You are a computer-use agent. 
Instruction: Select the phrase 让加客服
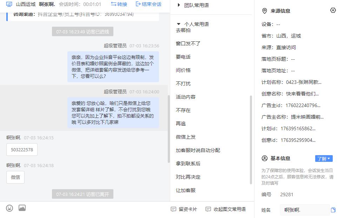186,190
